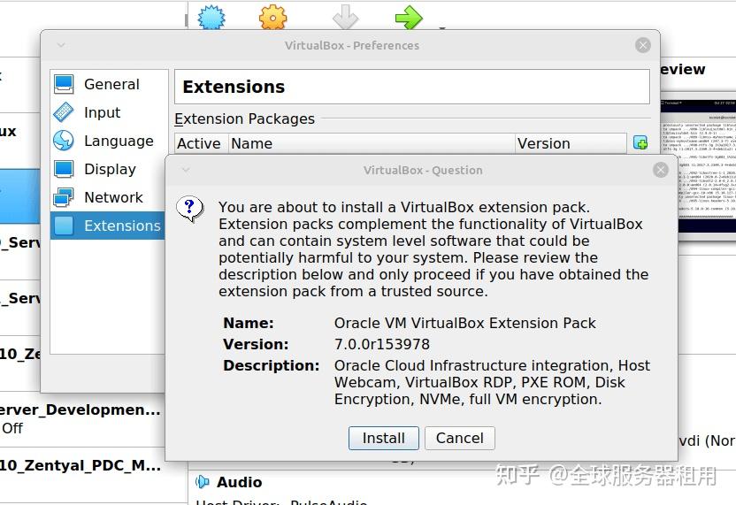Viewport: 736px width, 505px height.
Task: Click the Audio section heading
Action: (x=240, y=482)
